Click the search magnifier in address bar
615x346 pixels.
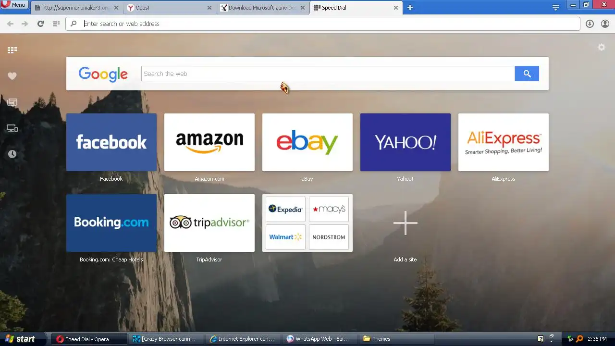coord(74,24)
